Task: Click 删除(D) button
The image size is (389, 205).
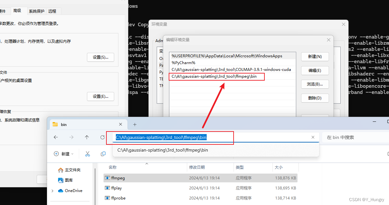Action: (x=315, y=98)
